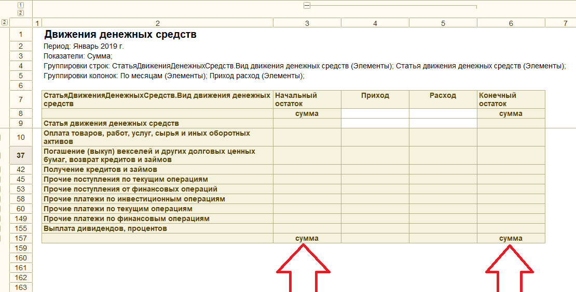Viewport: 576px width, 292px height.
Task: Click bottom 'сумма' cell under Начальный остаток
Action: tap(307, 238)
